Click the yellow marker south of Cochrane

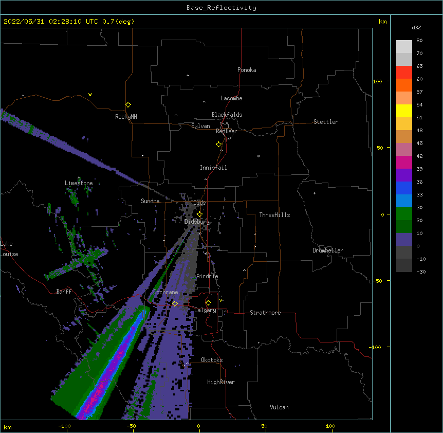[175, 303]
